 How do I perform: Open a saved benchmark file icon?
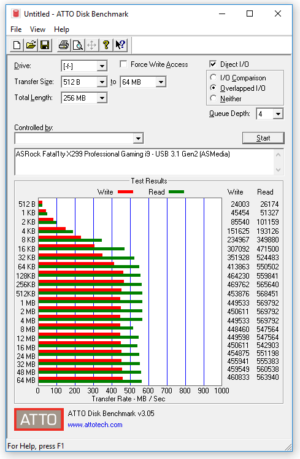coord(31,45)
